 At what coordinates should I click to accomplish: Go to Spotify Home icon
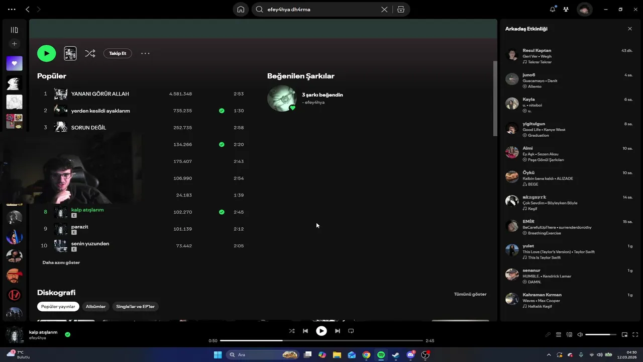click(241, 9)
